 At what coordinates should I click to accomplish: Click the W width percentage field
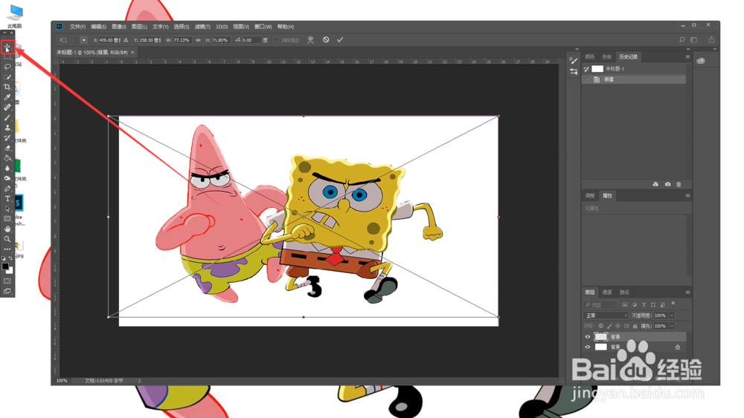182,40
